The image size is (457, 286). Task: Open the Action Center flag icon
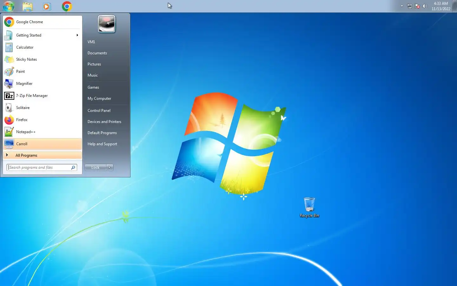pos(417,6)
